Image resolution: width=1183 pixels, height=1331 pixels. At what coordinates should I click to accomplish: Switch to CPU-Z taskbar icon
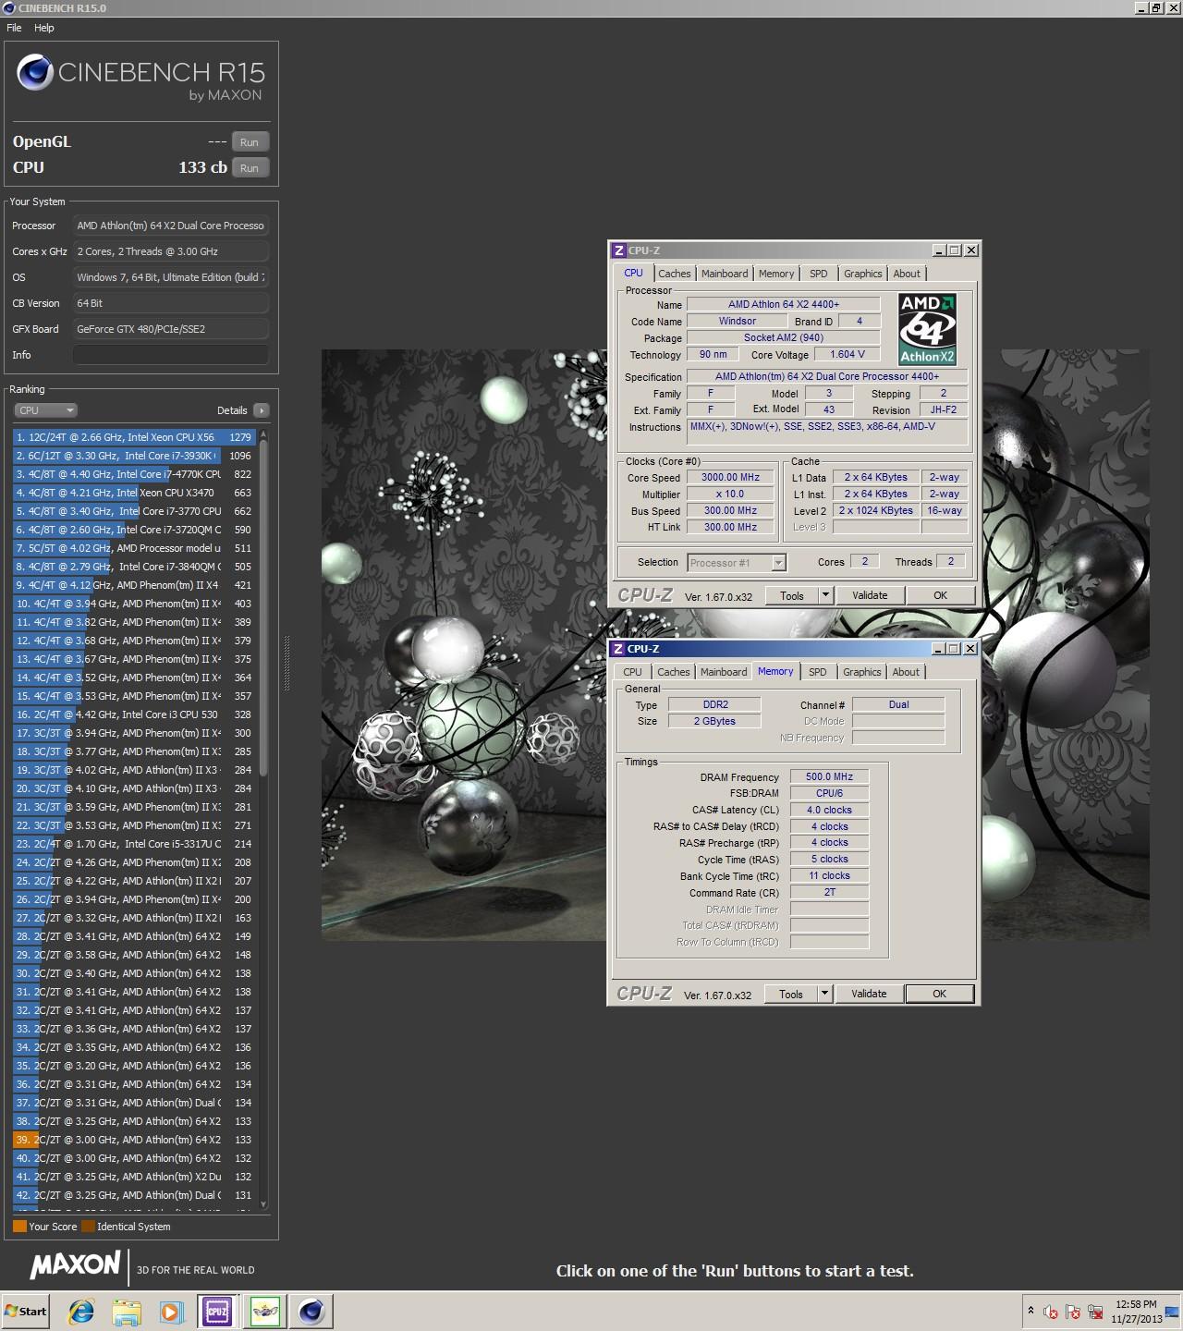click(x=217, y=1312)
